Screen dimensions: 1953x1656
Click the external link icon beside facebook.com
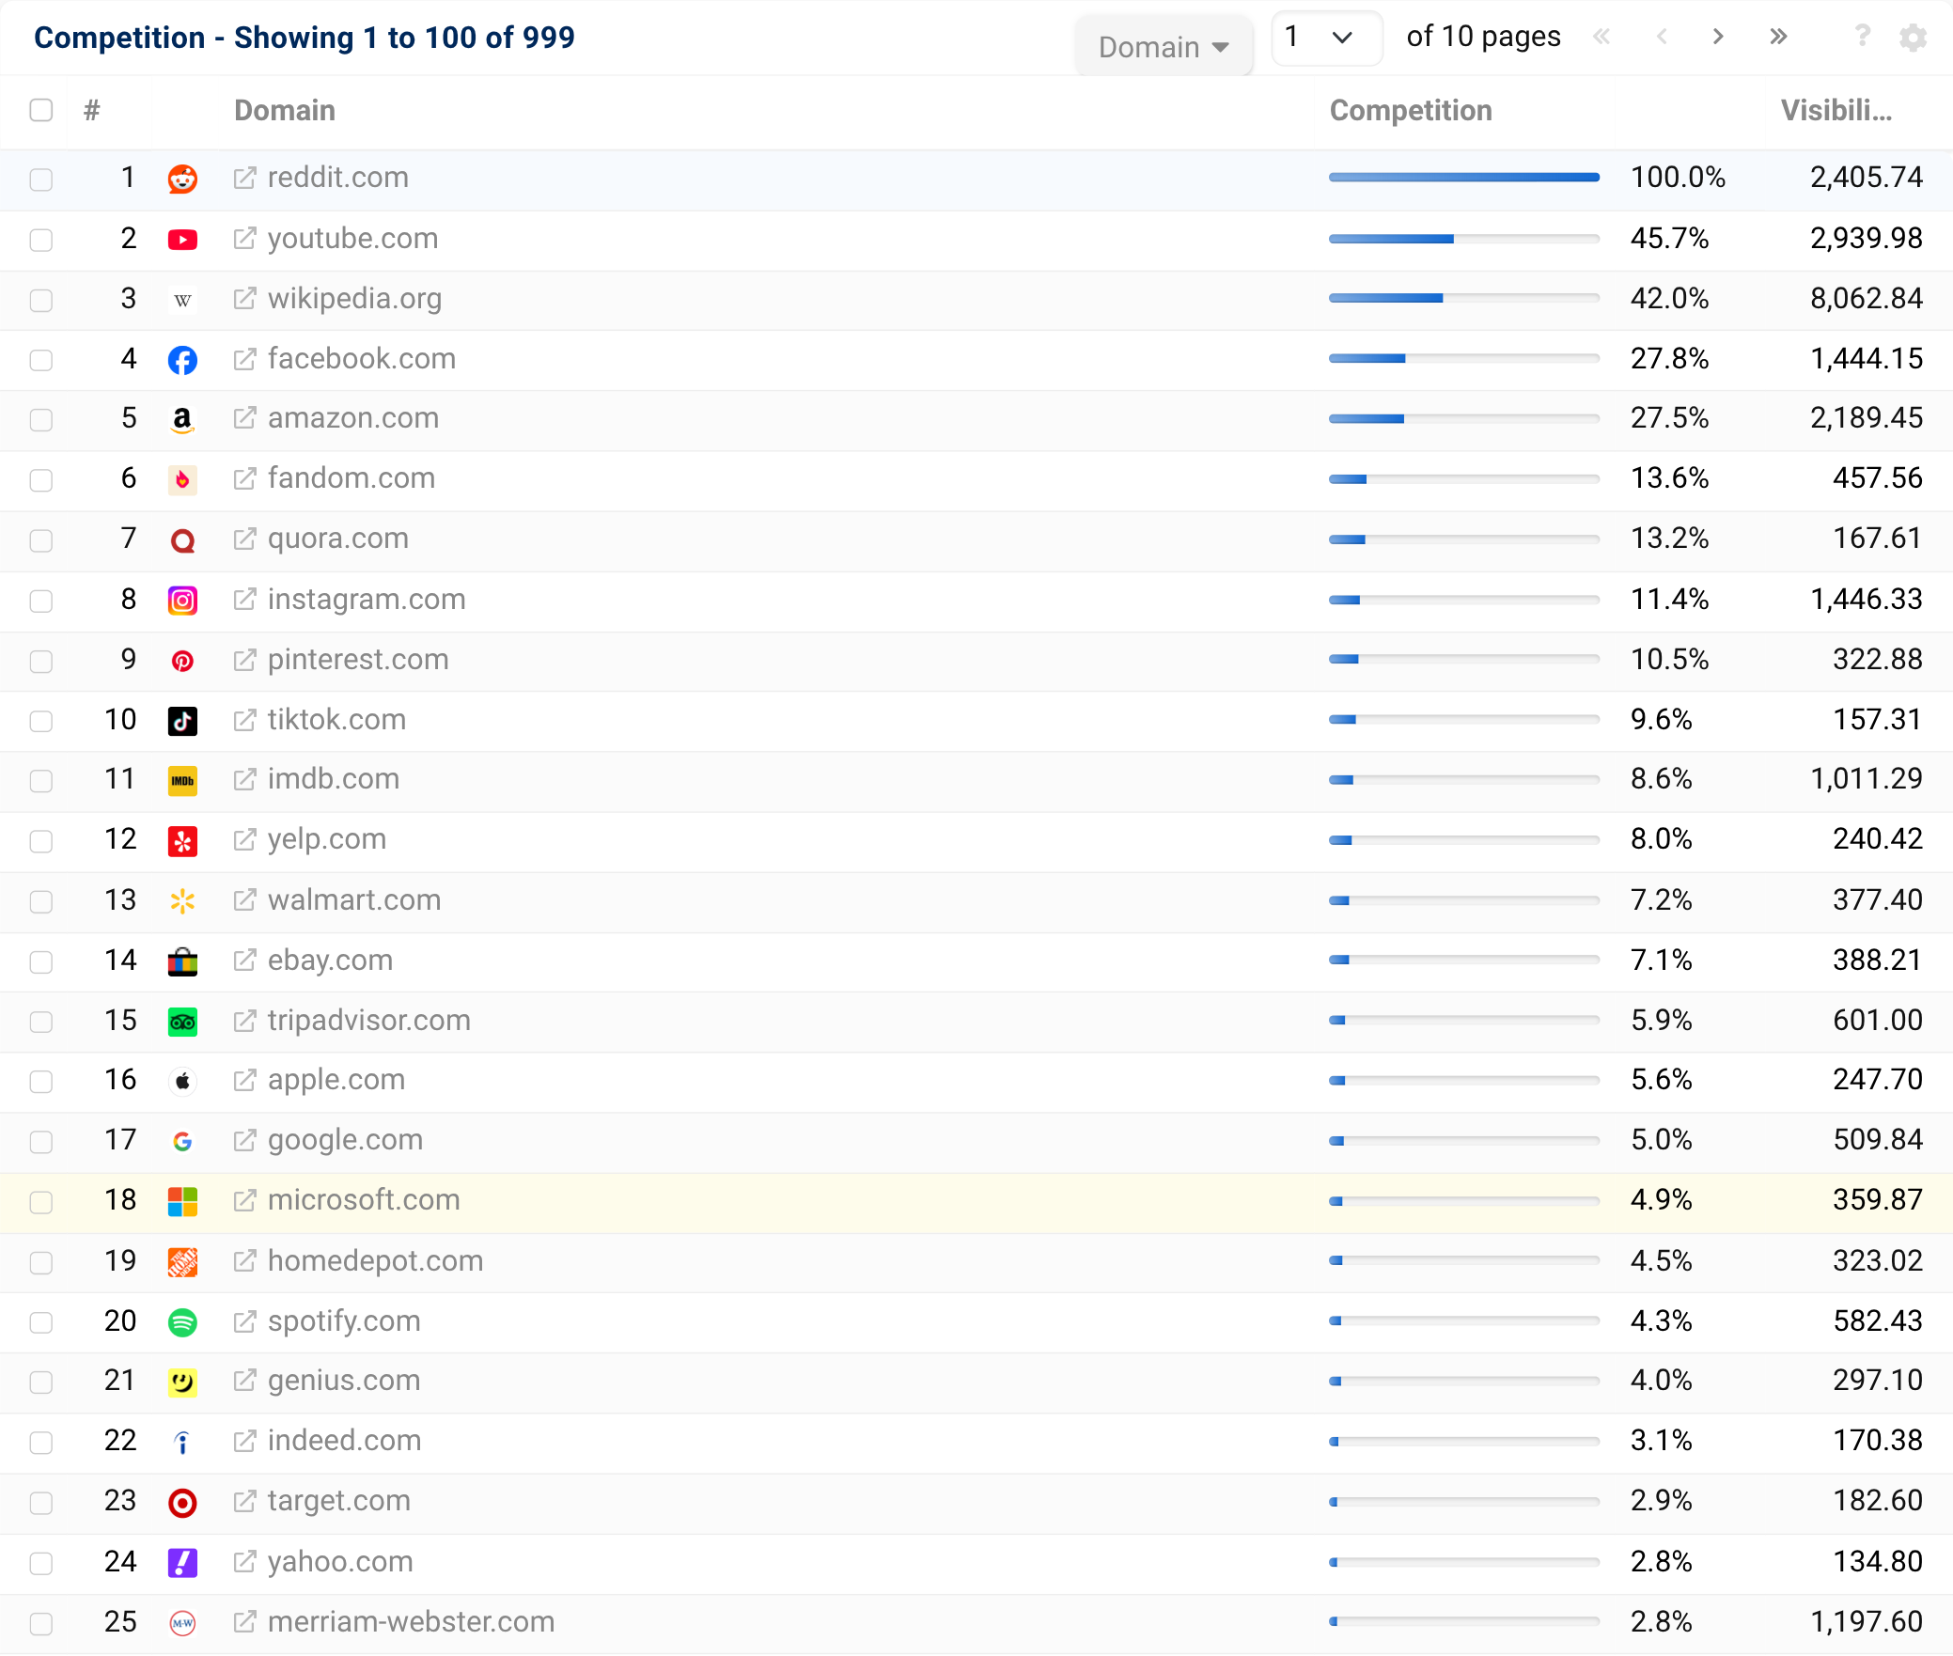243,360
